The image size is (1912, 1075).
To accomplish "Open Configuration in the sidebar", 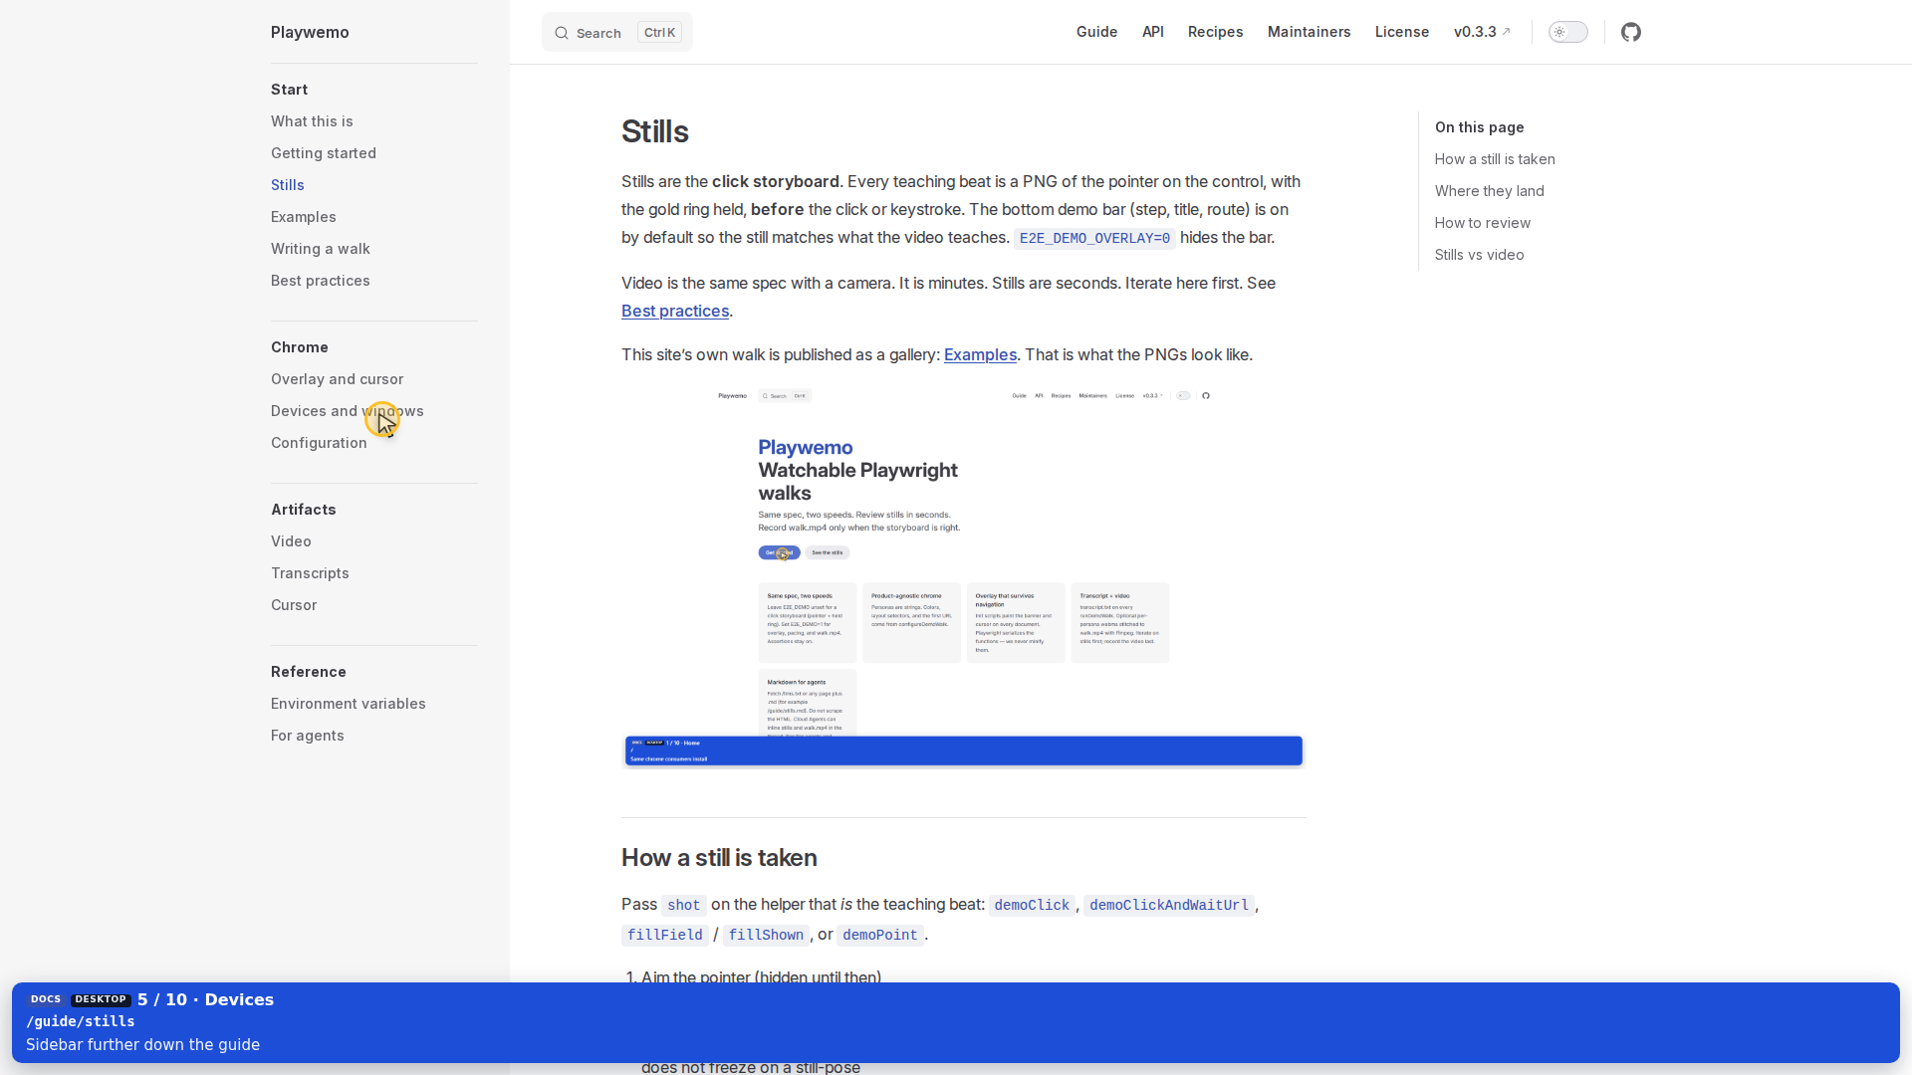I will (x=319, y=443).
